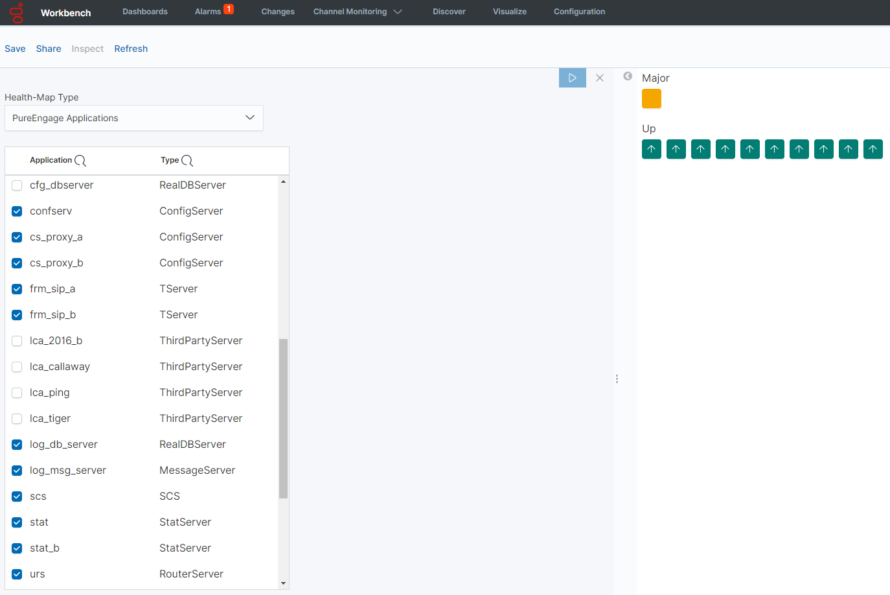Uncheck the log_msg_server checkbox
890x595 pixels.
pyautogui.click(x=17, y=471)
